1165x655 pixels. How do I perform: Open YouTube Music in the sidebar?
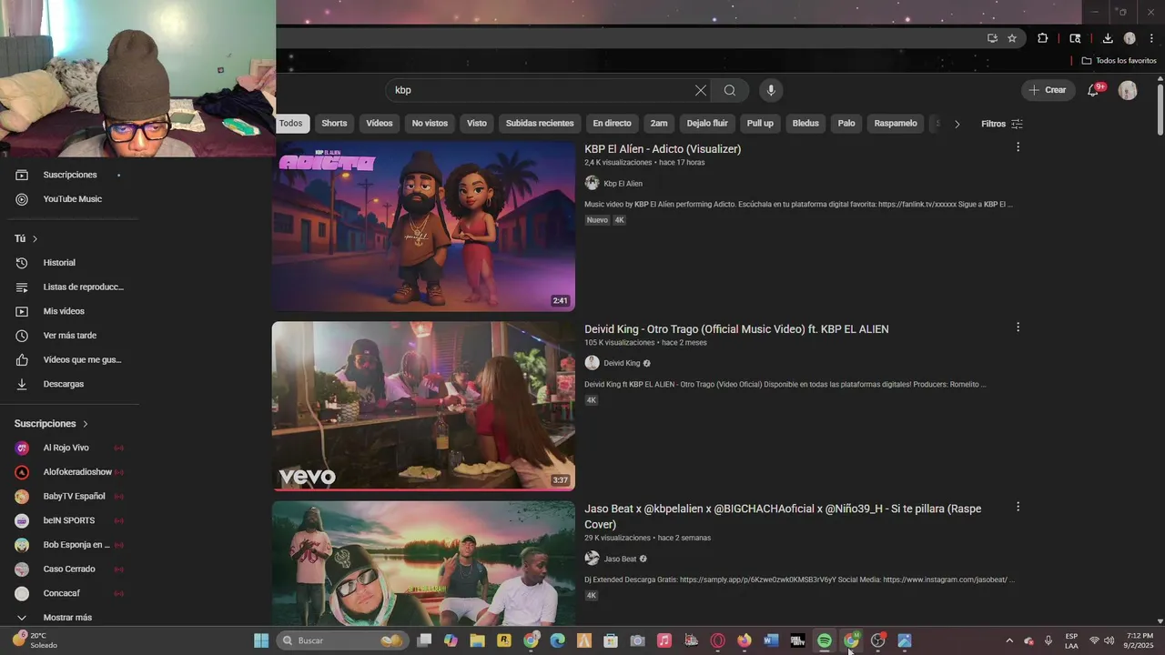click(x=72, y=199)
